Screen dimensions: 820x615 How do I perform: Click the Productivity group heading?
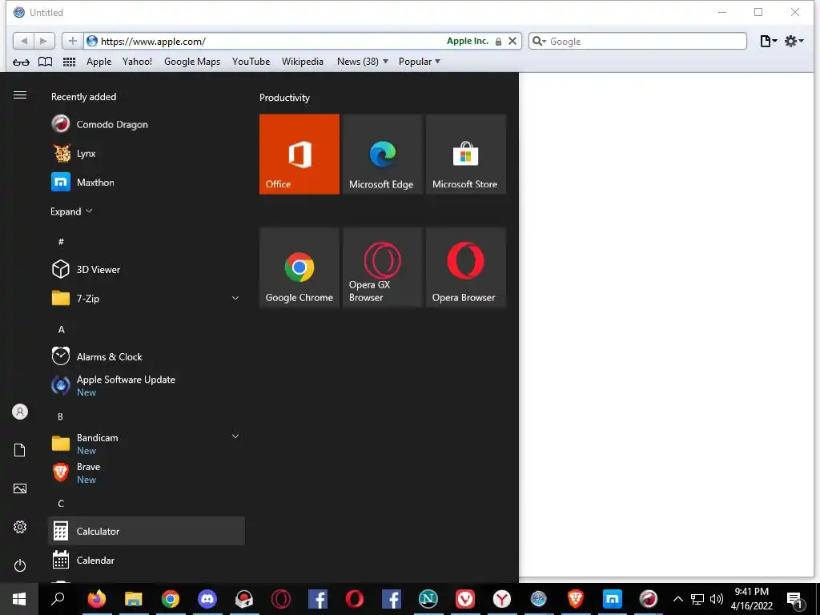pyautogui.click(x=284, y=98)
